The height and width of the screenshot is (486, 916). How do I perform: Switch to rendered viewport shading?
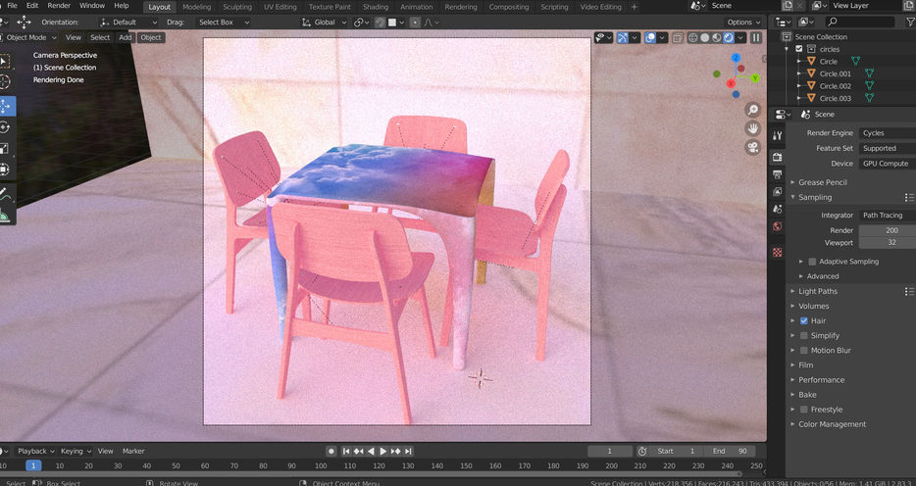coord(729,38)
